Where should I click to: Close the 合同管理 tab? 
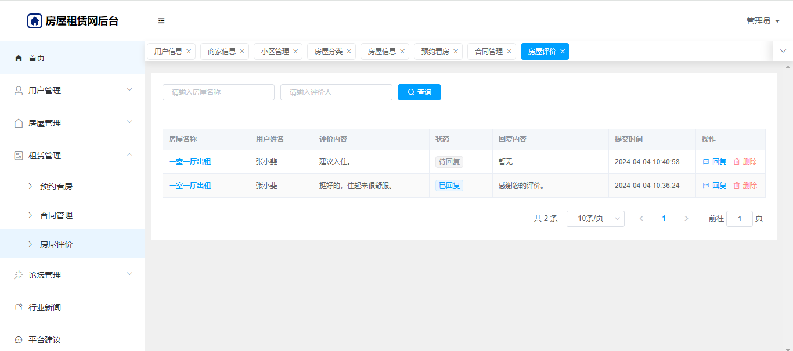click(509, 52)
